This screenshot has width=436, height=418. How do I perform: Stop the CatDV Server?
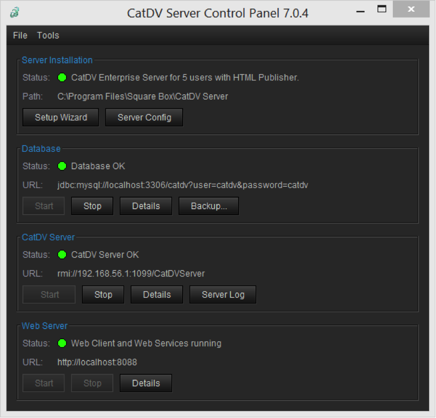103,294
